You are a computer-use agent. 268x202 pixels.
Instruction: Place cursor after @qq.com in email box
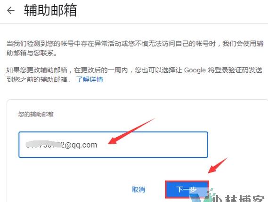(97, 145)
